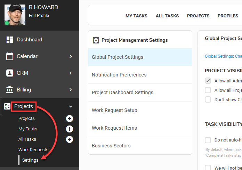Enable the Allow all Proje checkbox

tap(208, 90)
